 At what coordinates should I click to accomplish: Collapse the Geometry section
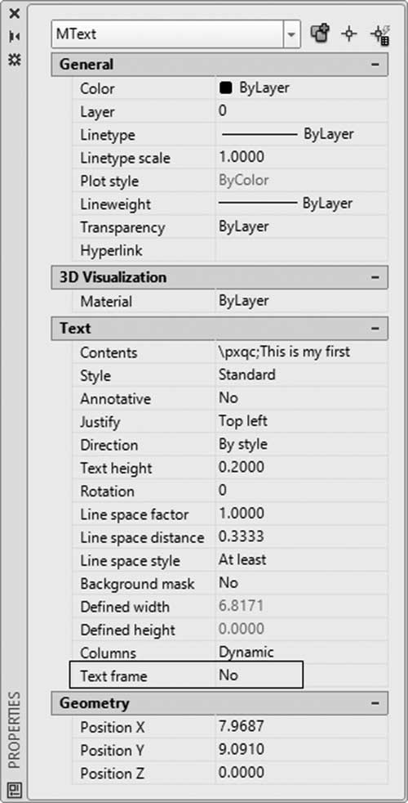376,703
